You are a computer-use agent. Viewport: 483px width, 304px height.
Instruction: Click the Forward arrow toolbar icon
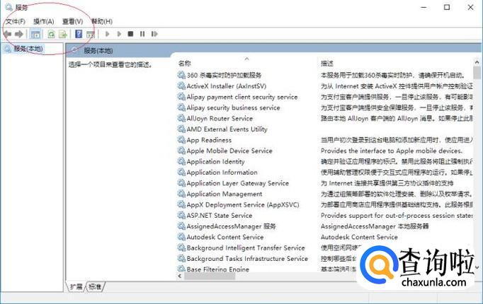(x=19, y=34)
